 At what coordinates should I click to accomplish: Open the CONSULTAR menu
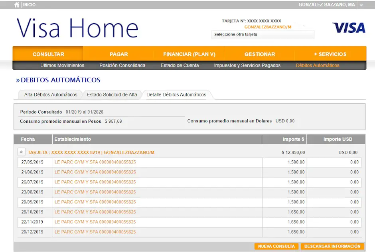48,54
